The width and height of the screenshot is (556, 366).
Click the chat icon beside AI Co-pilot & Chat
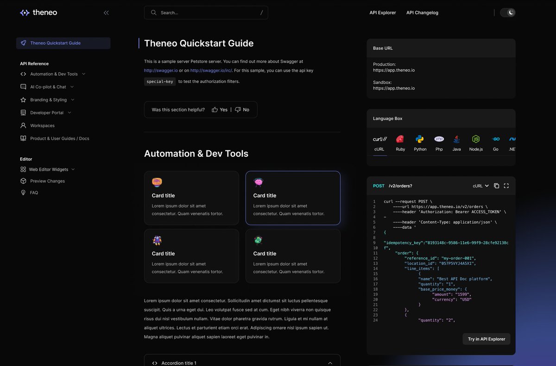pyautogui.click(x=23, y=87)
